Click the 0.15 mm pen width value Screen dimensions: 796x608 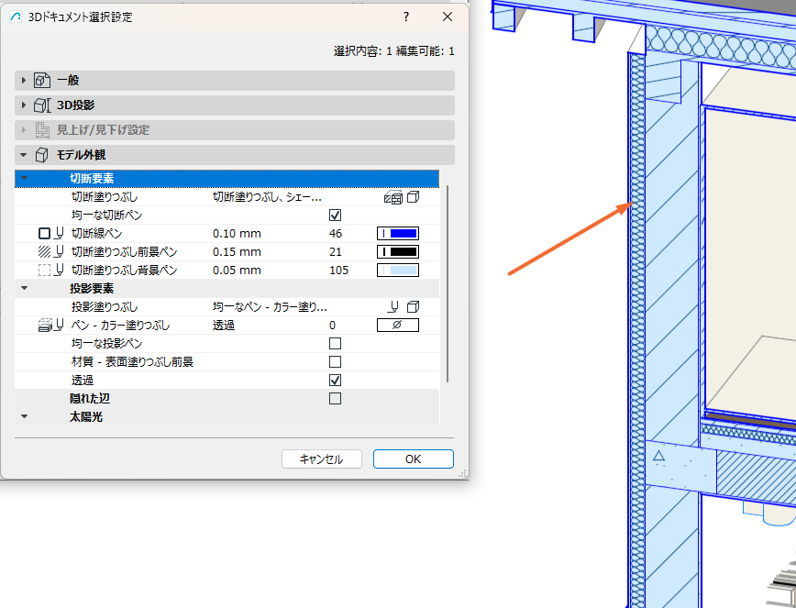pos(238,251)
